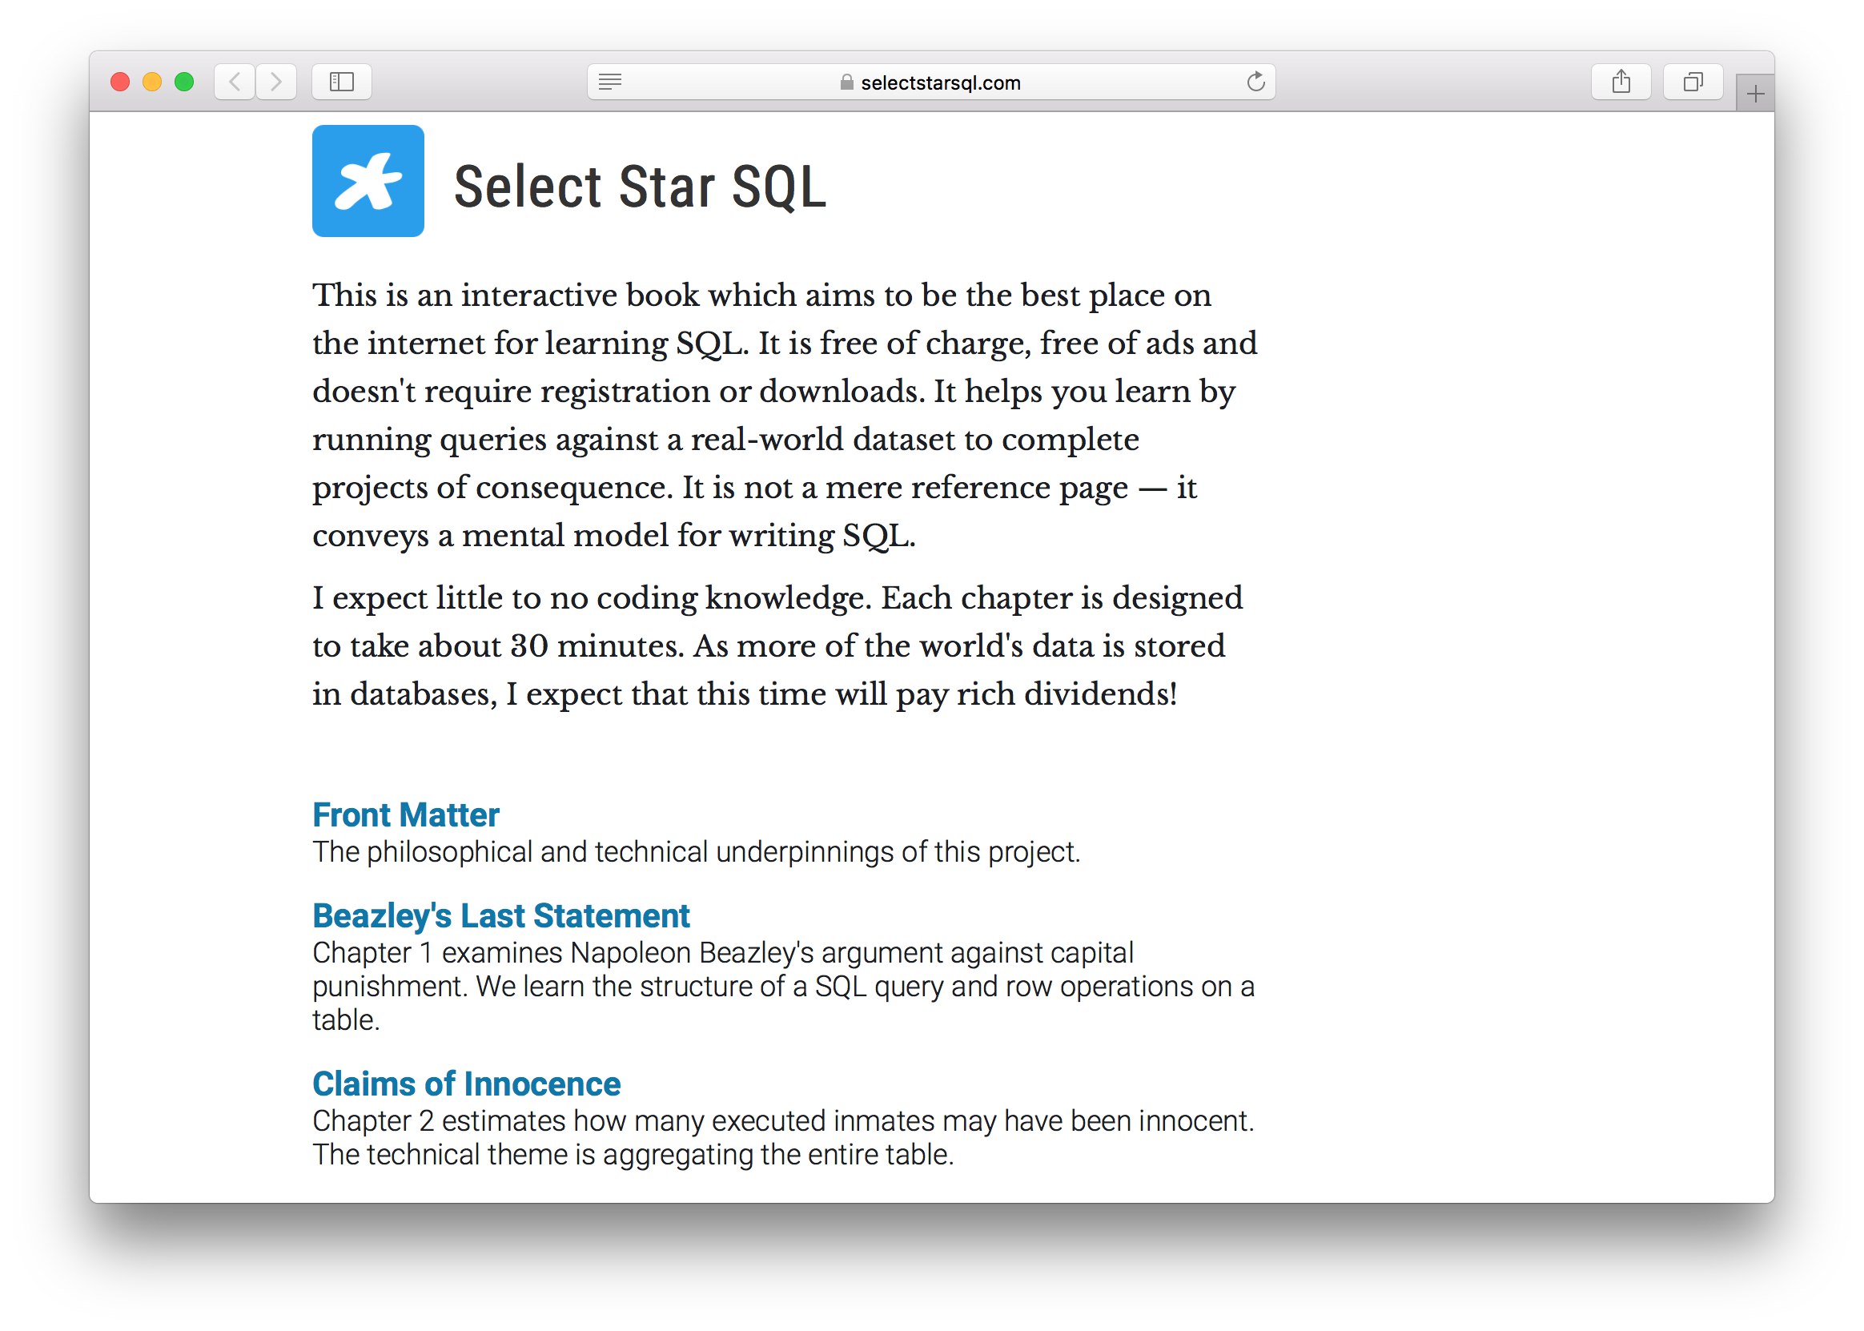Image resolution: width=1864 pixels, height=1331 pixels.
Task: Close the window with red button
Action: 120,82
